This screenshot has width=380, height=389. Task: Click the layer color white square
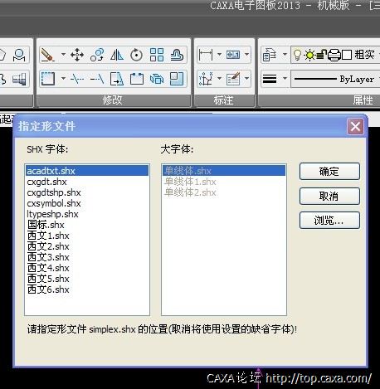[347, 55]
